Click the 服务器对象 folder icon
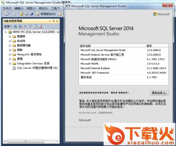The image size is (176, 146). pos(14,45)
